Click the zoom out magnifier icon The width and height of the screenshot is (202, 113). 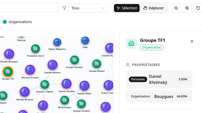click(176, 8)
